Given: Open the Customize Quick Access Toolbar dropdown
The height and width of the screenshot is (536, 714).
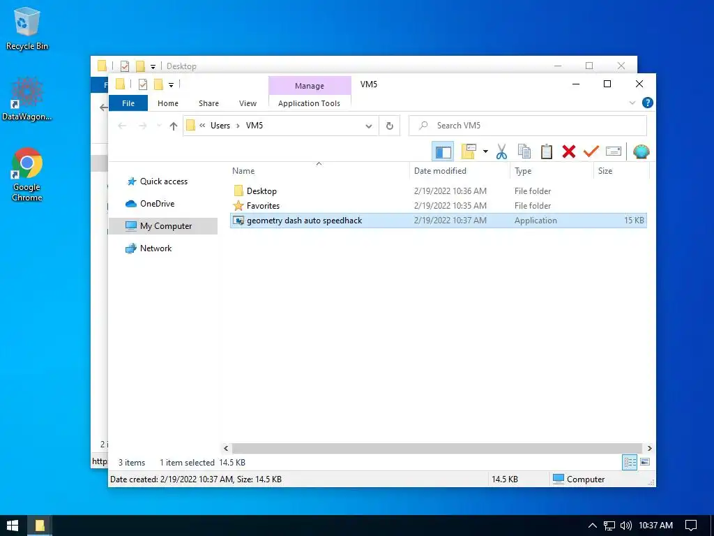Looking at the screenshot, I should pyautogui.click(x=171, y=84).
